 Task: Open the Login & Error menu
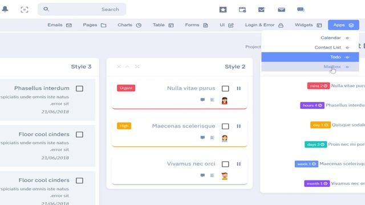tap(264, 25)
